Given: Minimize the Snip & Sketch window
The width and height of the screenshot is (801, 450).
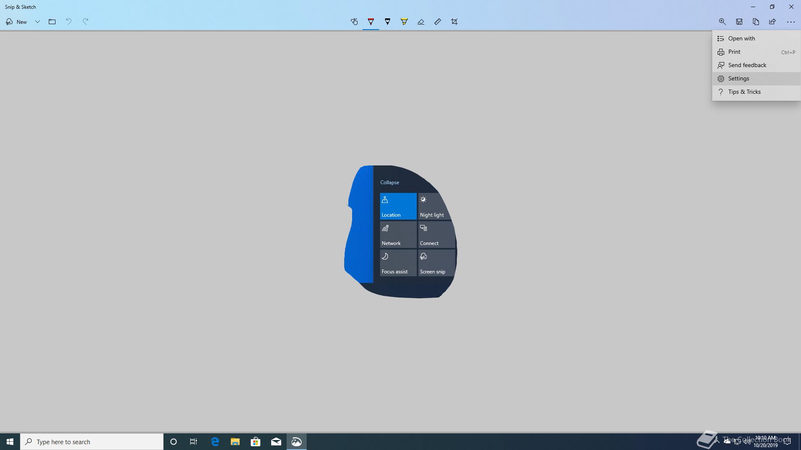Looking at the screenshot, I should 753,7.
